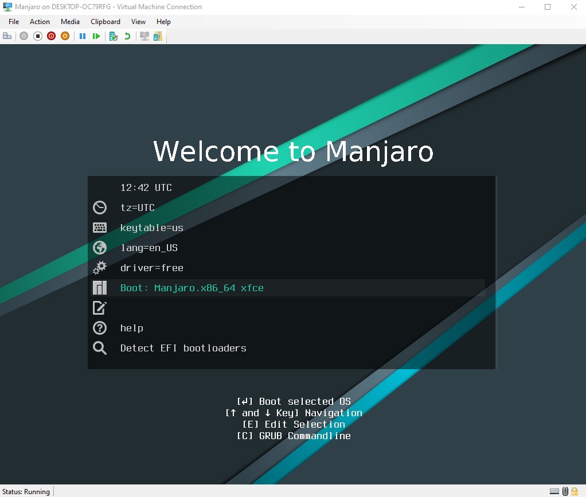Screen dimensions: 586x497
Task: Open the File menu
Action: pos(14,22)
